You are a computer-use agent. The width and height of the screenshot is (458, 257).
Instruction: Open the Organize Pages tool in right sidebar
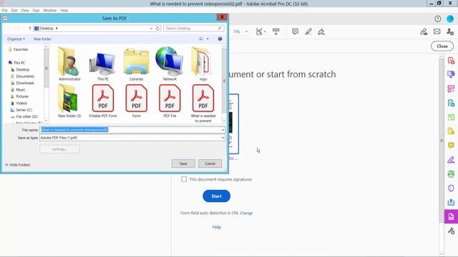451,89
